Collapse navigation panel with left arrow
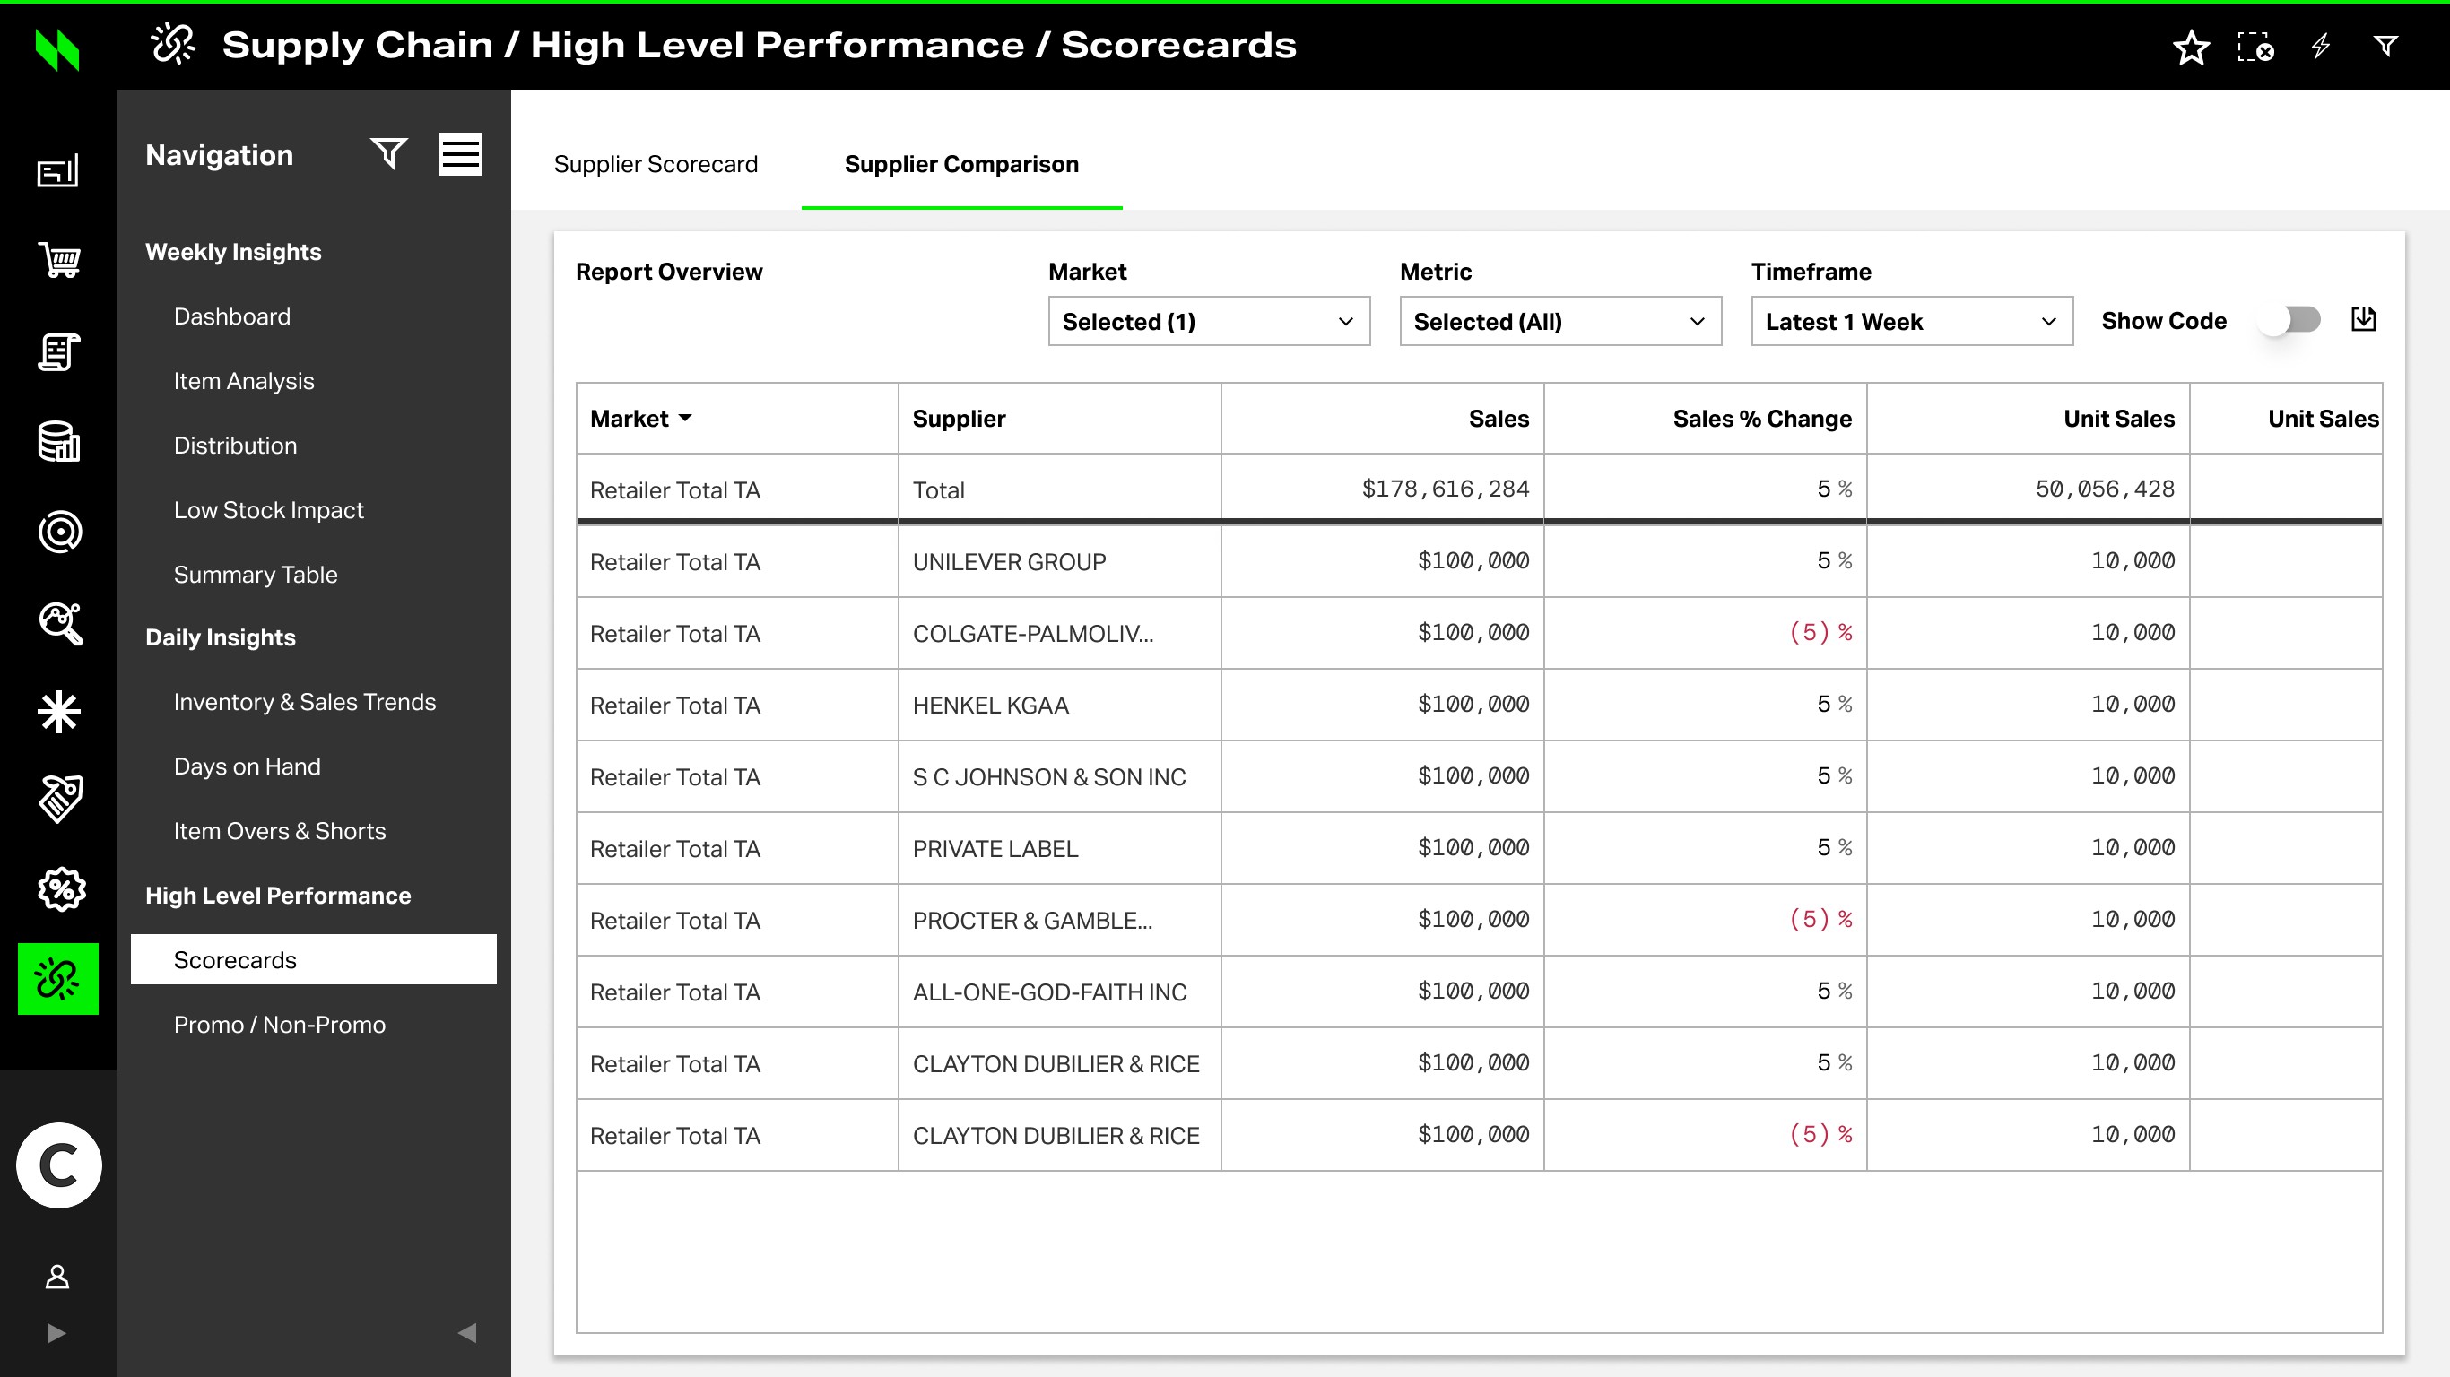This screenshot has height=1377, width=2450. pyautogui.click(x=467, y=1331)
